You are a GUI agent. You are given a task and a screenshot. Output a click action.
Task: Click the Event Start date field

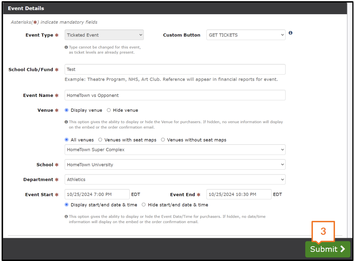coord(97,194)
